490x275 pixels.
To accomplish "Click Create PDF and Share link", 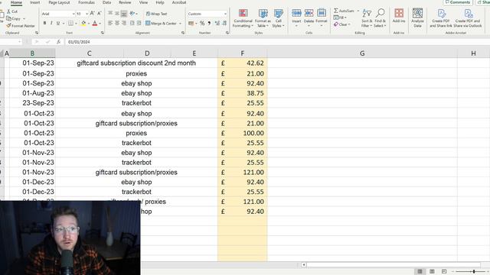I will point(441,18).
